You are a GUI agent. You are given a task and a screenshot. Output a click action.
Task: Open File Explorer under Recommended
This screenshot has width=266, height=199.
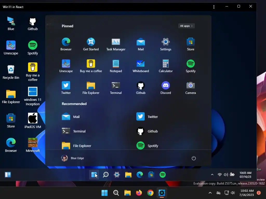pyautogui.click(x=76, y=146)
